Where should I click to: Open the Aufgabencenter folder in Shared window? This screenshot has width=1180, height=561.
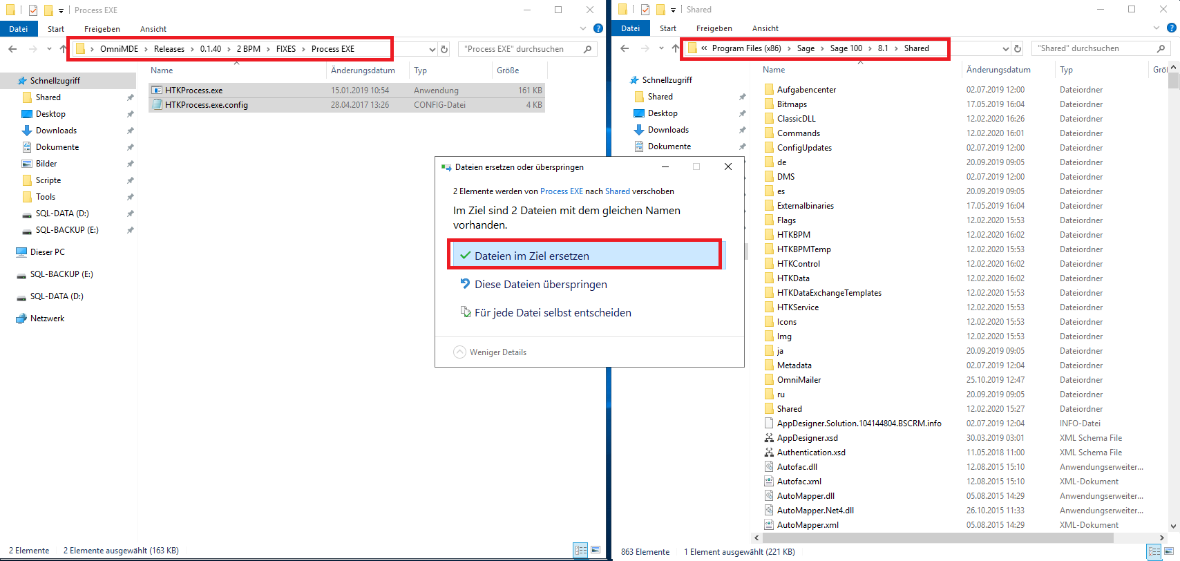(x=806, y=90)
